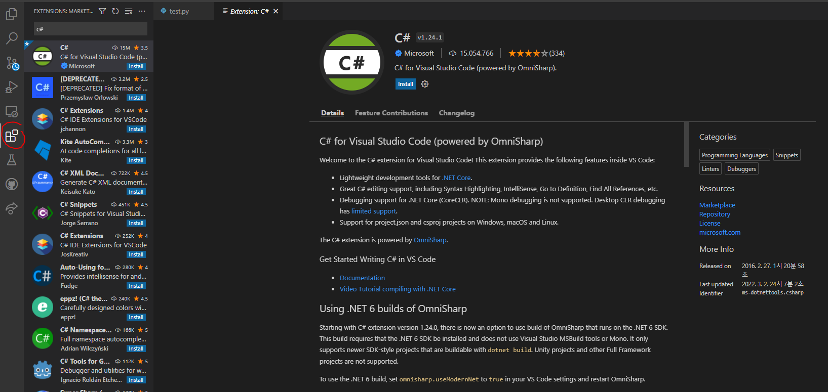Viewport: 828px width, 392px height.
Task: Open the Documentation link
Action: [362, 278]
